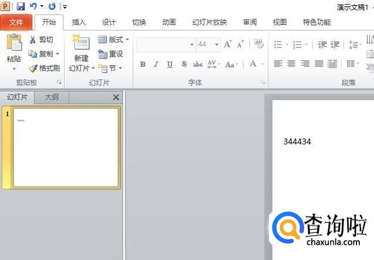Center align text

(x=291, y=64)
